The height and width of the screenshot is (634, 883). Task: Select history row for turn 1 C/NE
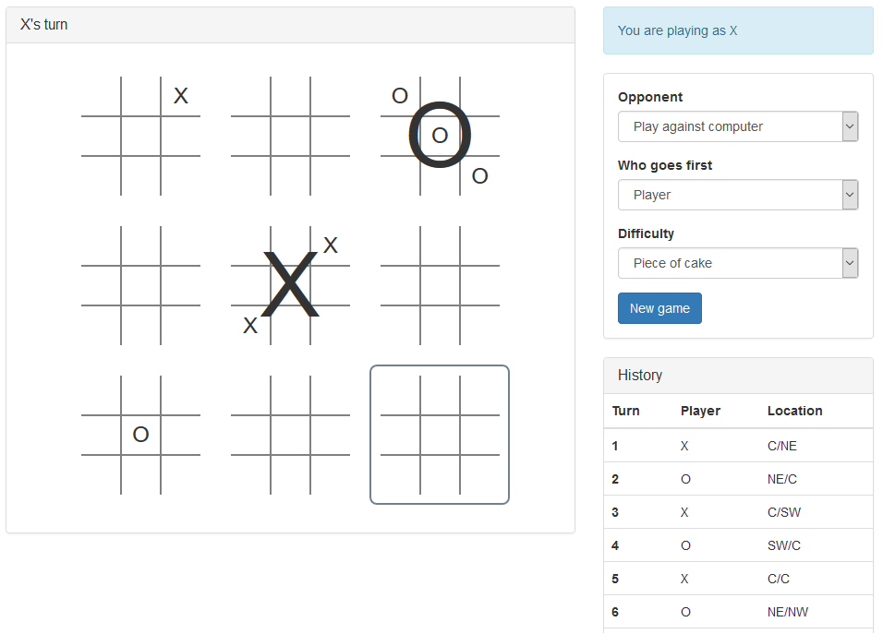tap(738, 446)
